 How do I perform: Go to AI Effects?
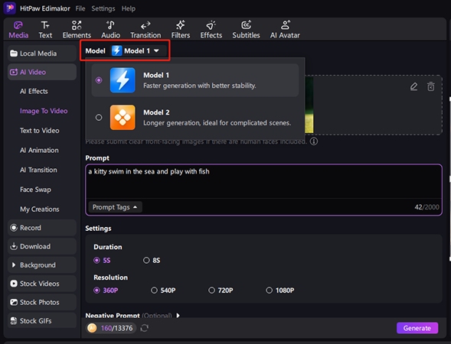click(34, 91)
